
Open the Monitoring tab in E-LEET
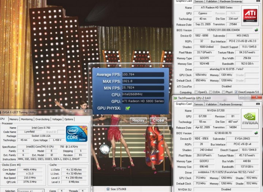pyautogui.click(x=27, y=119)
